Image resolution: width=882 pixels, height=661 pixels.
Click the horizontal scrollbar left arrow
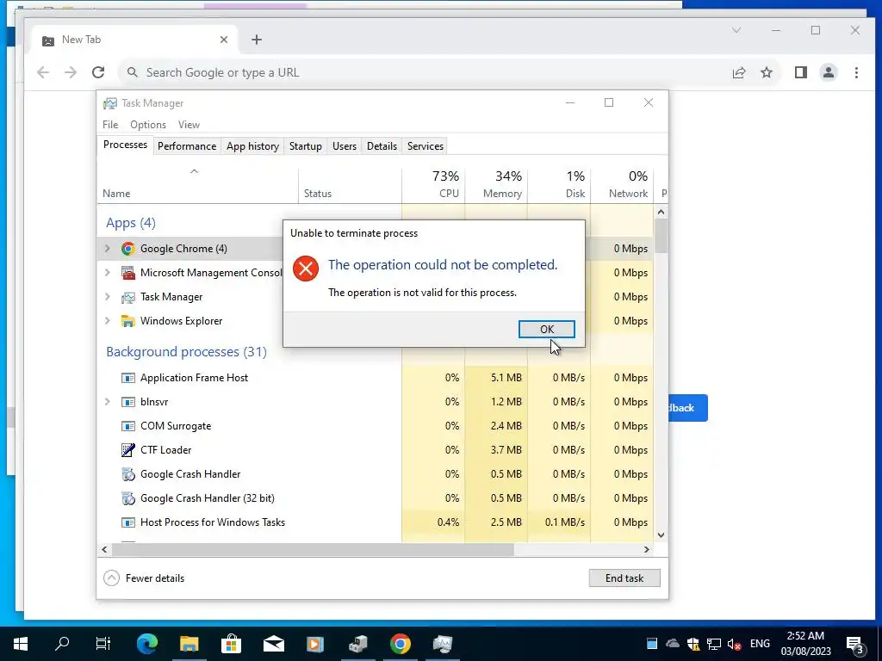click(104, 549)
